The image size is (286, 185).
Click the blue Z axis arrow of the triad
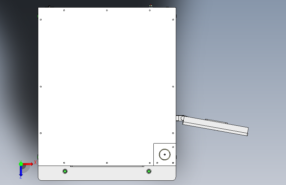coord(21,172)
